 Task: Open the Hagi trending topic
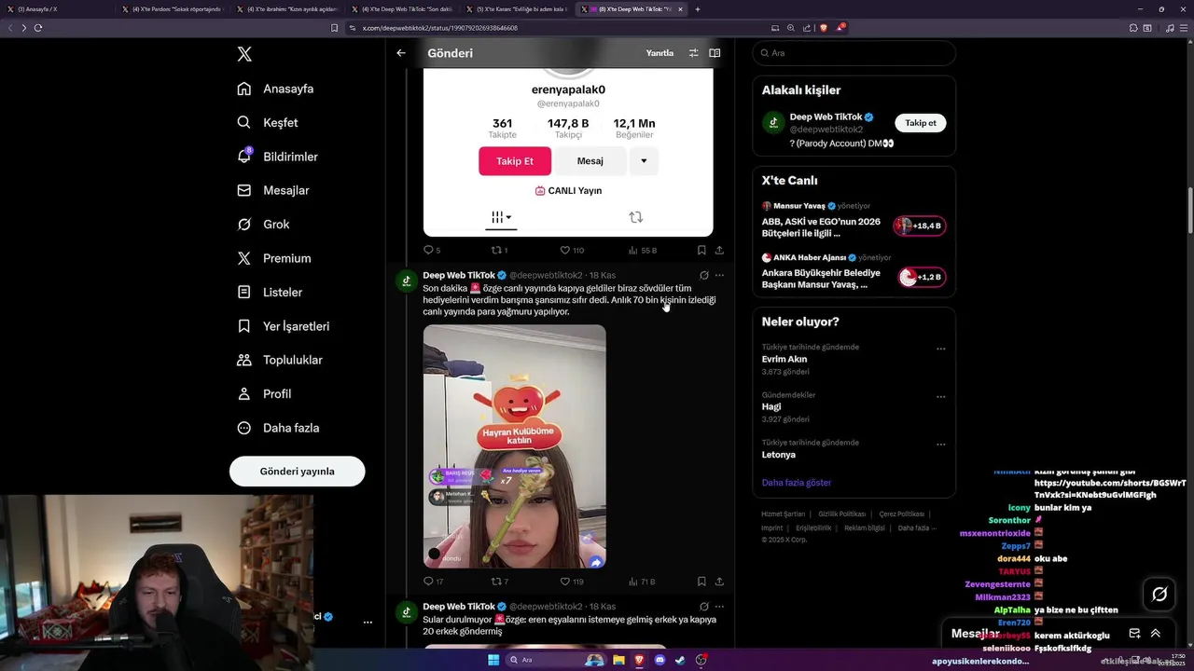pos(771,406)
